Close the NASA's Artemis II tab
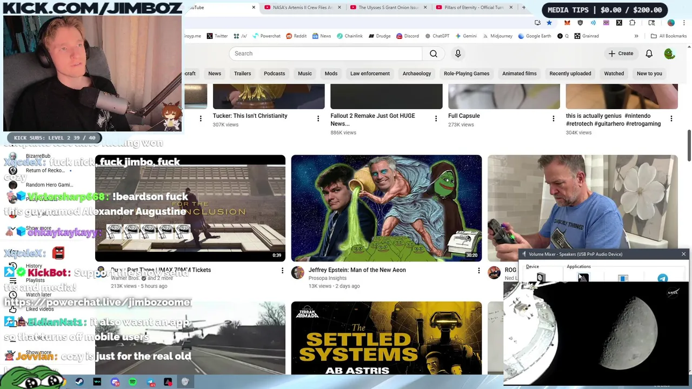 click(339, 8)
